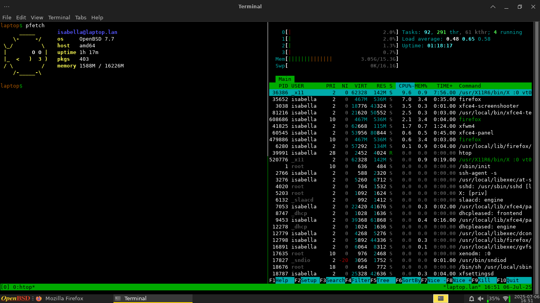The height and width of the screenshot is (303, 540).
Task: Open the Help menu
Action: coord(97,17)
